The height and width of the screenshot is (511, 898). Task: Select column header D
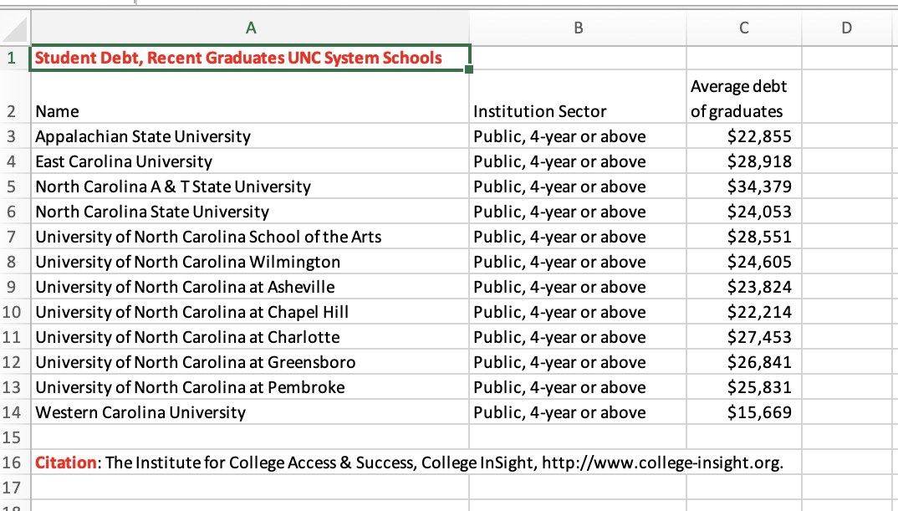pyautogui.click(x=846, y=28)
